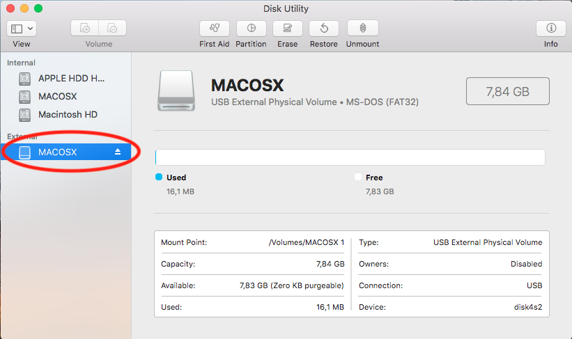Click the blue Used legend dot

coord(159,178)
